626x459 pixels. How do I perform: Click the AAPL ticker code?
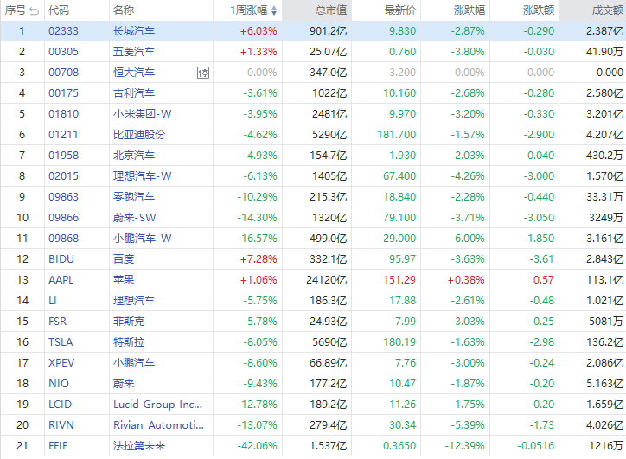61,280
